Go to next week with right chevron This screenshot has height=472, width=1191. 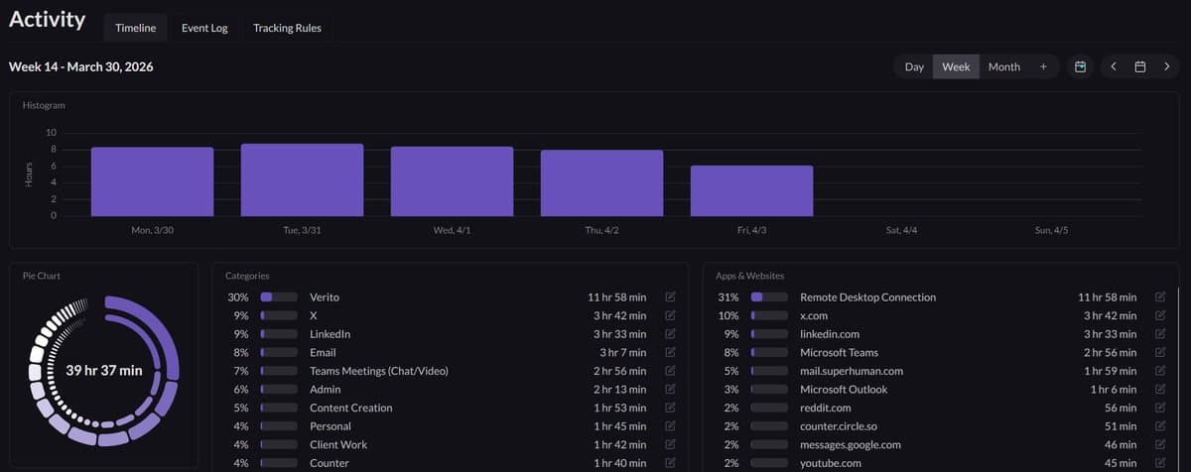tap(1167, 66)
